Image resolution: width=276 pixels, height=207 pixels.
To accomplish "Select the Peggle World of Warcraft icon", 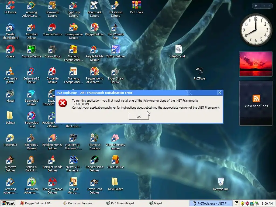I will coord(95,75).
